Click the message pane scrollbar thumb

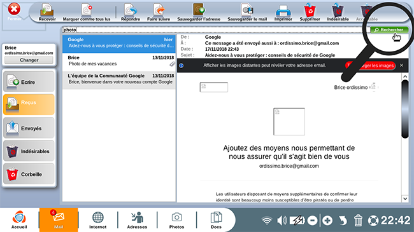(x=405, y=109)
